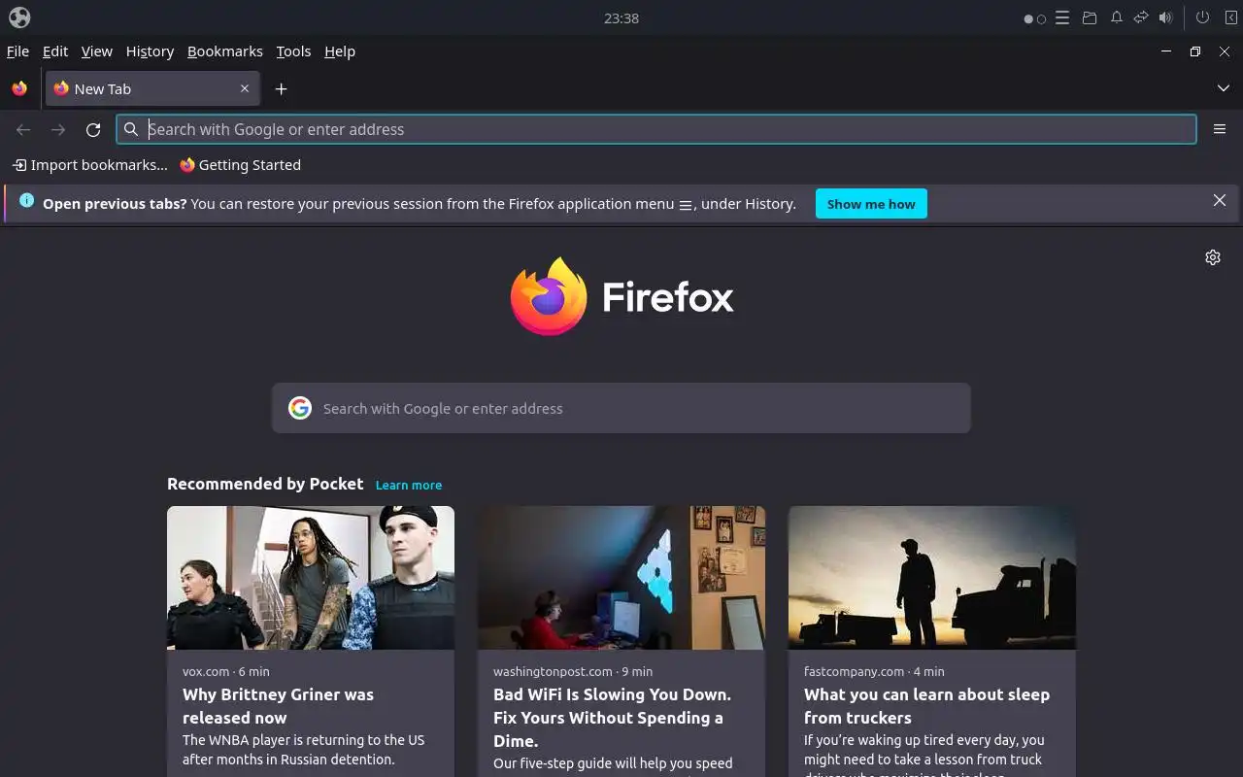Click the vox.com · 6 min source text
The width and height of the screenshot is (1243, 777).
[226, 671]
